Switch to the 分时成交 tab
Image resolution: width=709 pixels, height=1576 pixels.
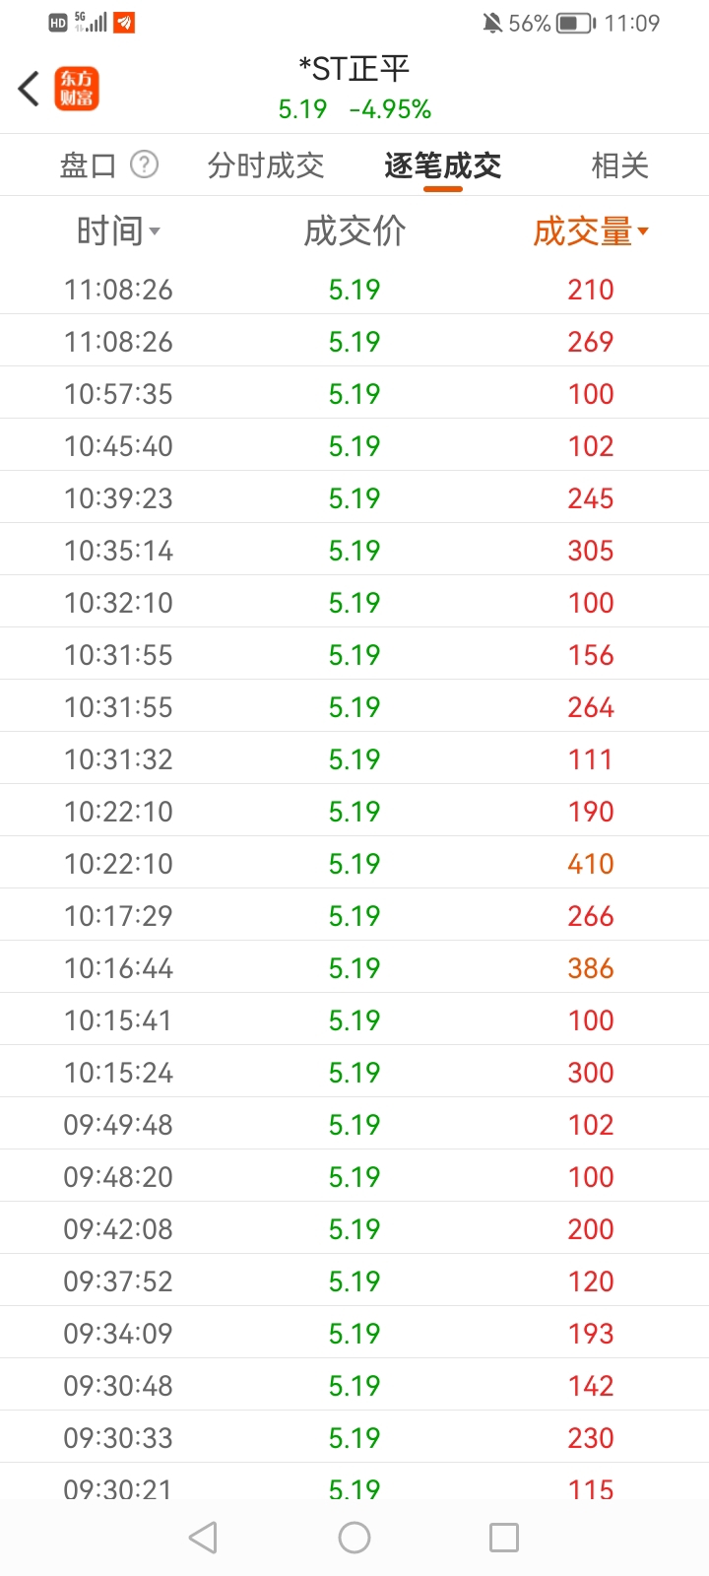(x=266, y=165)
